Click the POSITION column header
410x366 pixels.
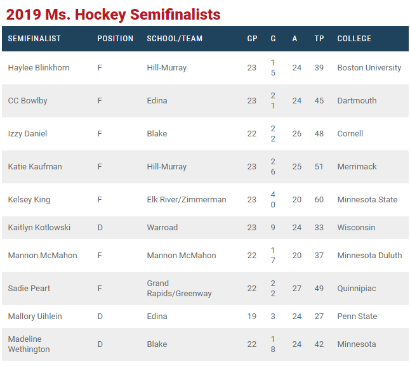coord(115,39)
